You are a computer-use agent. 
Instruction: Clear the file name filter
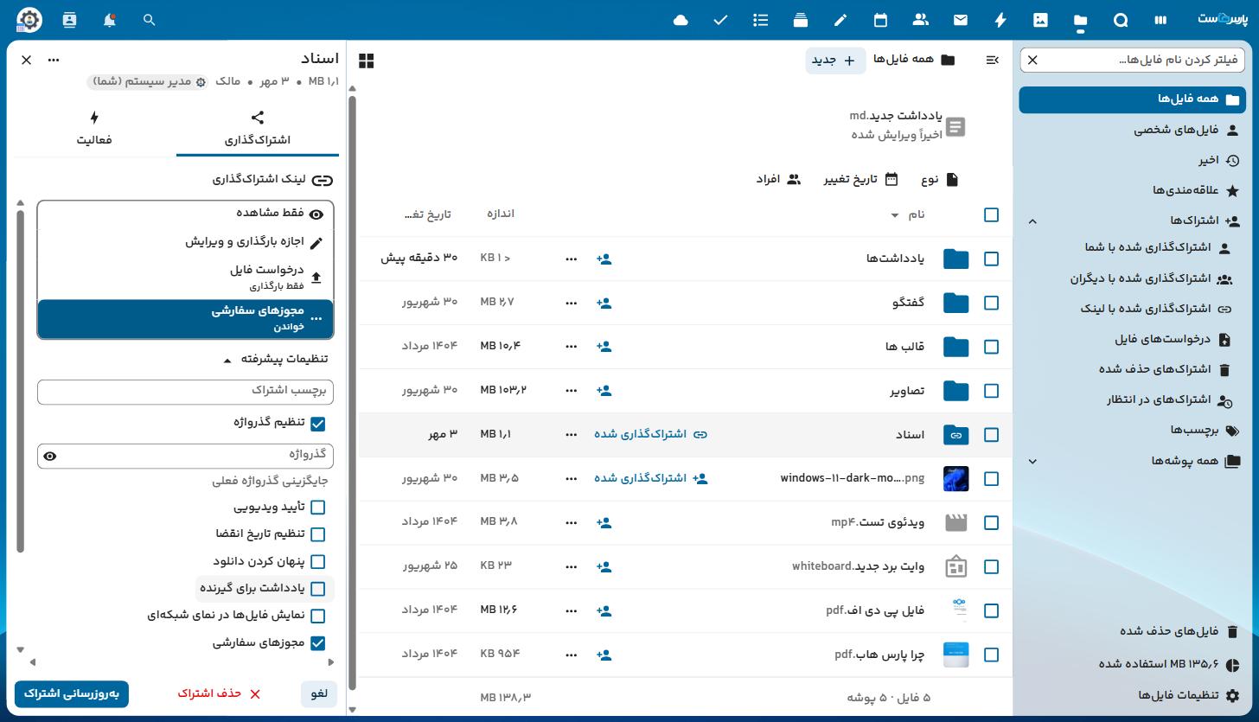click(x=1032, y=60)
